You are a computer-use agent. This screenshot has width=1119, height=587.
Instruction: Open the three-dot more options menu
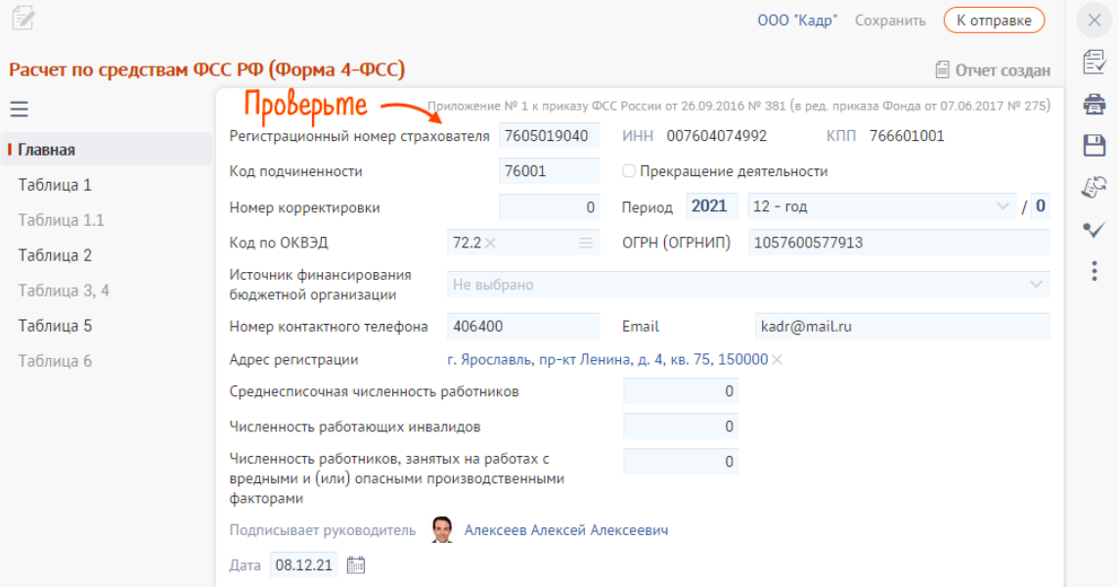tap(1095, 271)
